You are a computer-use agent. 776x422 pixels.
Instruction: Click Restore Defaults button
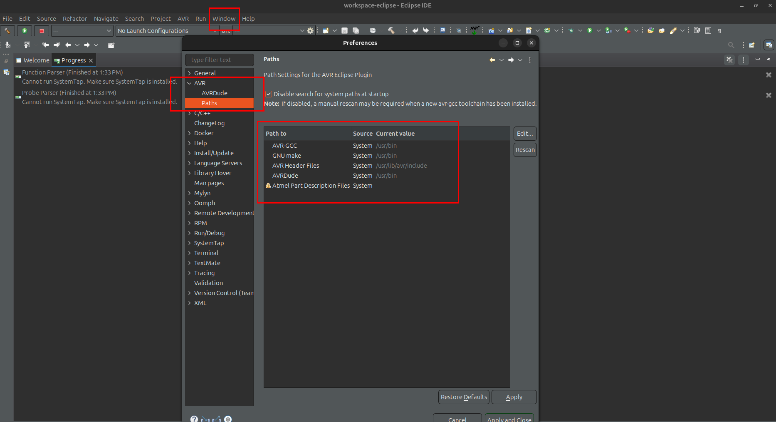(464, 397)
